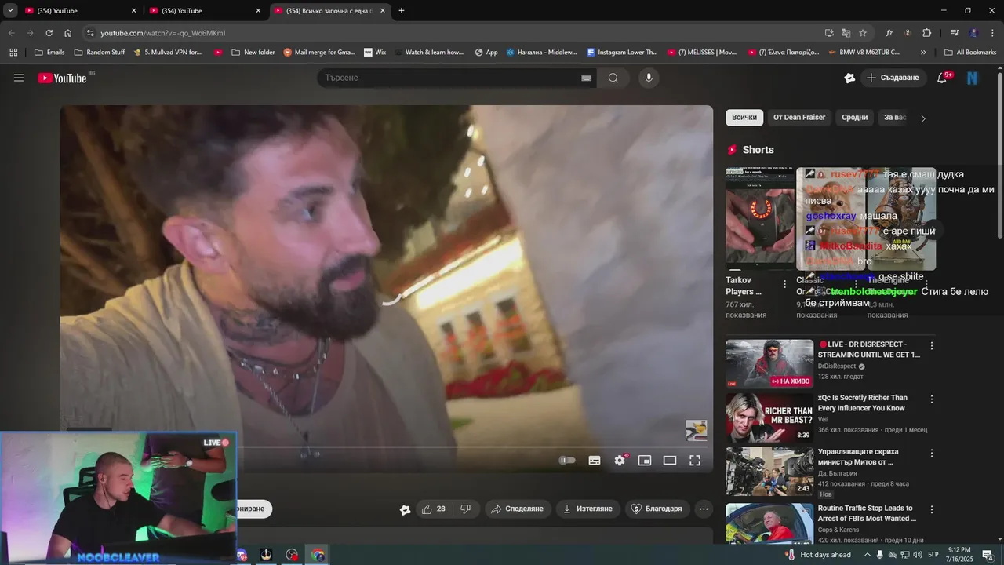Open the All Bookmarks folder
This screenshot has width=1004, height=565.
click(x=970, y=53)
